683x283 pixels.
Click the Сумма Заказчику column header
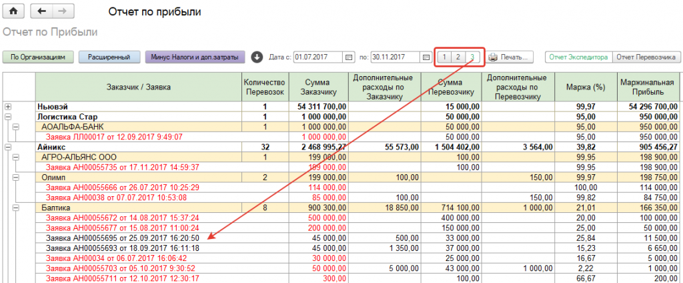(318, 87)
